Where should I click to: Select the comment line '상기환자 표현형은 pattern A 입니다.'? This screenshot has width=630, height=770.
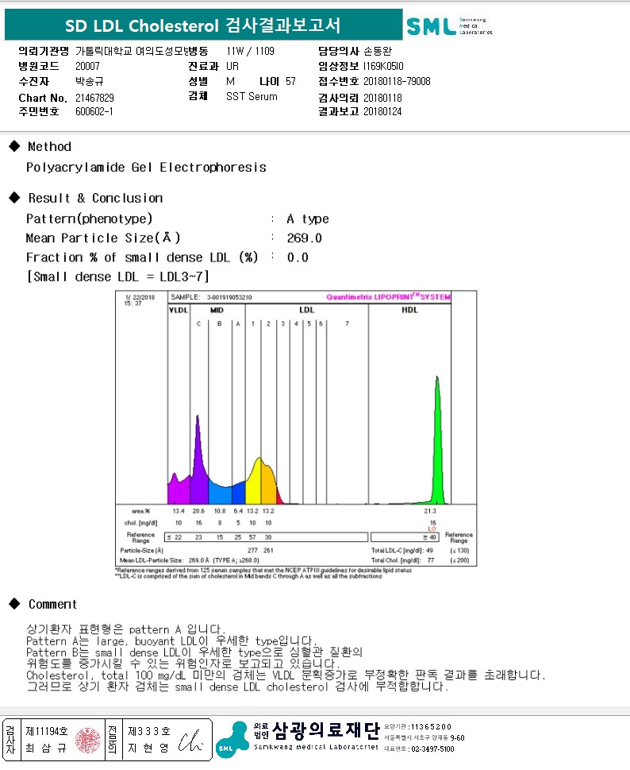[125, 629]
